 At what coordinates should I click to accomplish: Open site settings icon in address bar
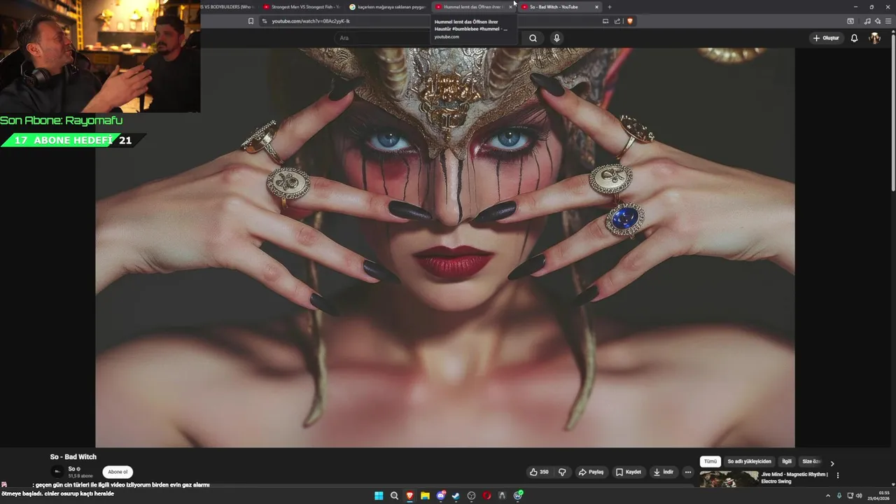click(x=265, y=21)
